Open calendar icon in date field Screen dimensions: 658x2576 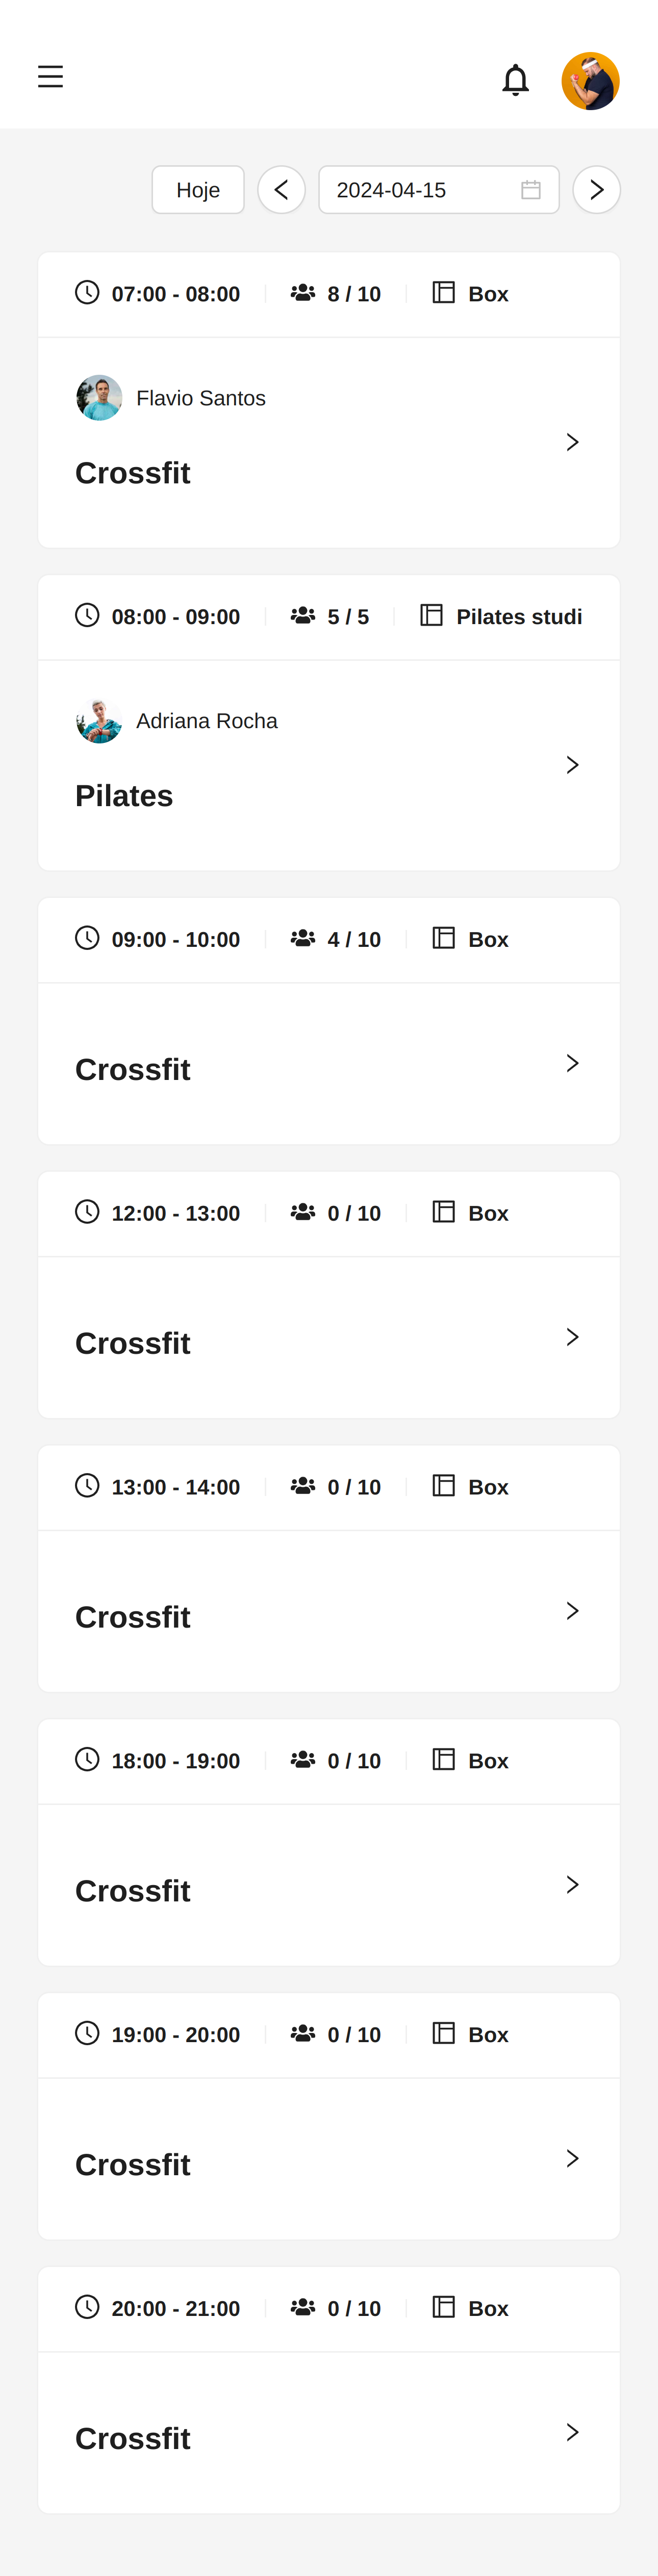pos(531,190)
